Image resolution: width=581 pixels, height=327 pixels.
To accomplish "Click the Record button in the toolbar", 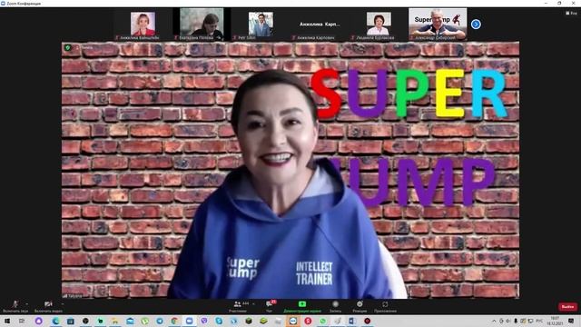I will click(x=335, y=307).
